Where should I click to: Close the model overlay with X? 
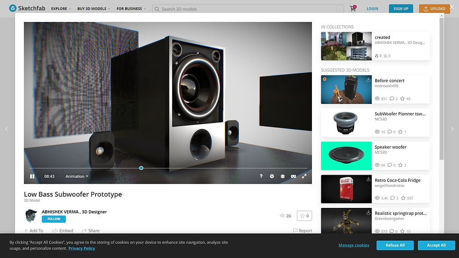[x=452, y=7]
